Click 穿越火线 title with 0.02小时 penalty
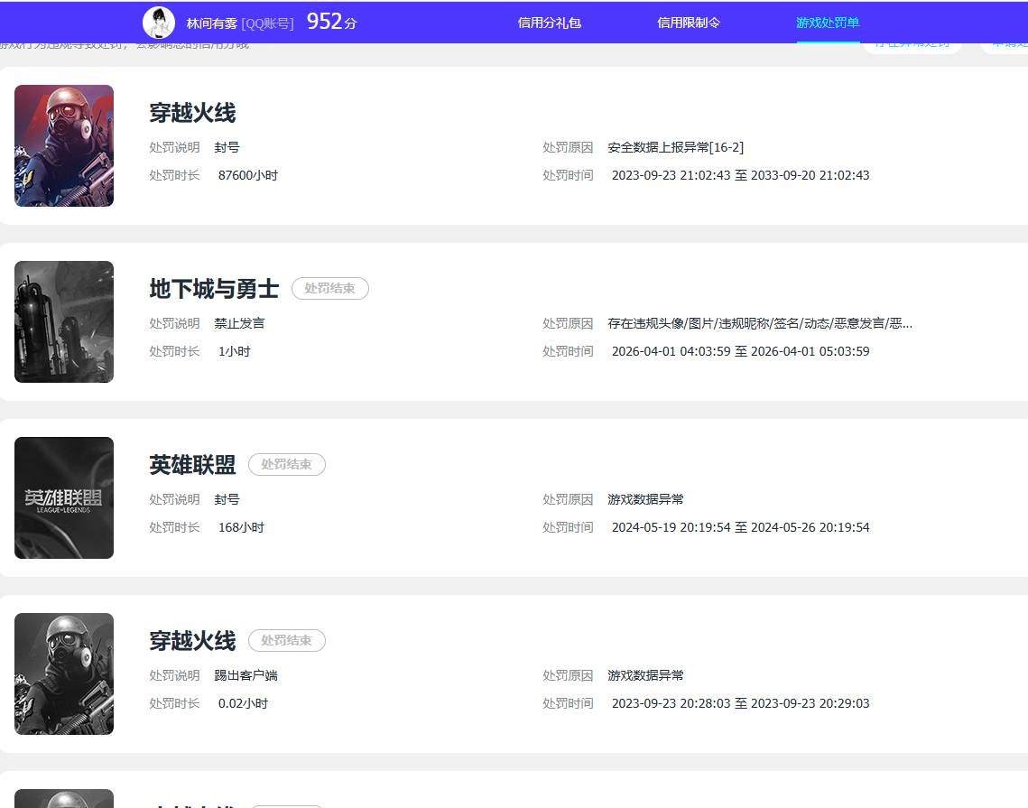 point(192,641)
